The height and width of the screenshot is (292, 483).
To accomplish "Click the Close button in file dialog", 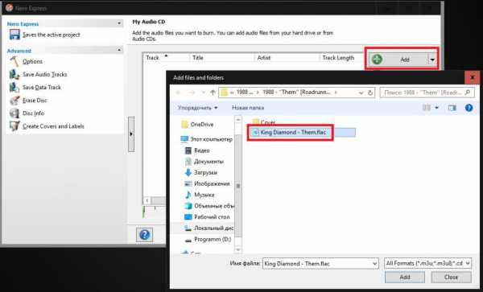I will coord(451,277).
